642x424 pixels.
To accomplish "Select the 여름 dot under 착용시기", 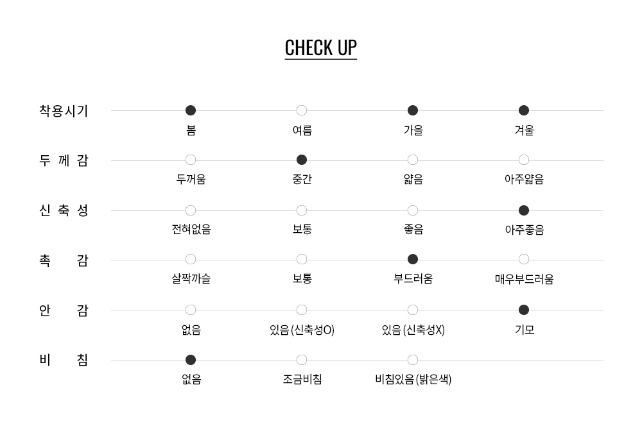I will tap(302, 110).
